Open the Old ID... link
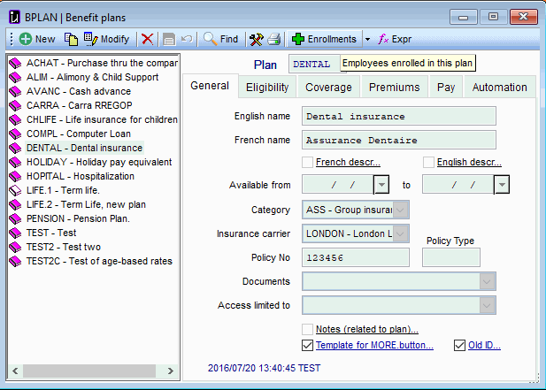Viewport: 546px width, 390px height. coord(486,345)
